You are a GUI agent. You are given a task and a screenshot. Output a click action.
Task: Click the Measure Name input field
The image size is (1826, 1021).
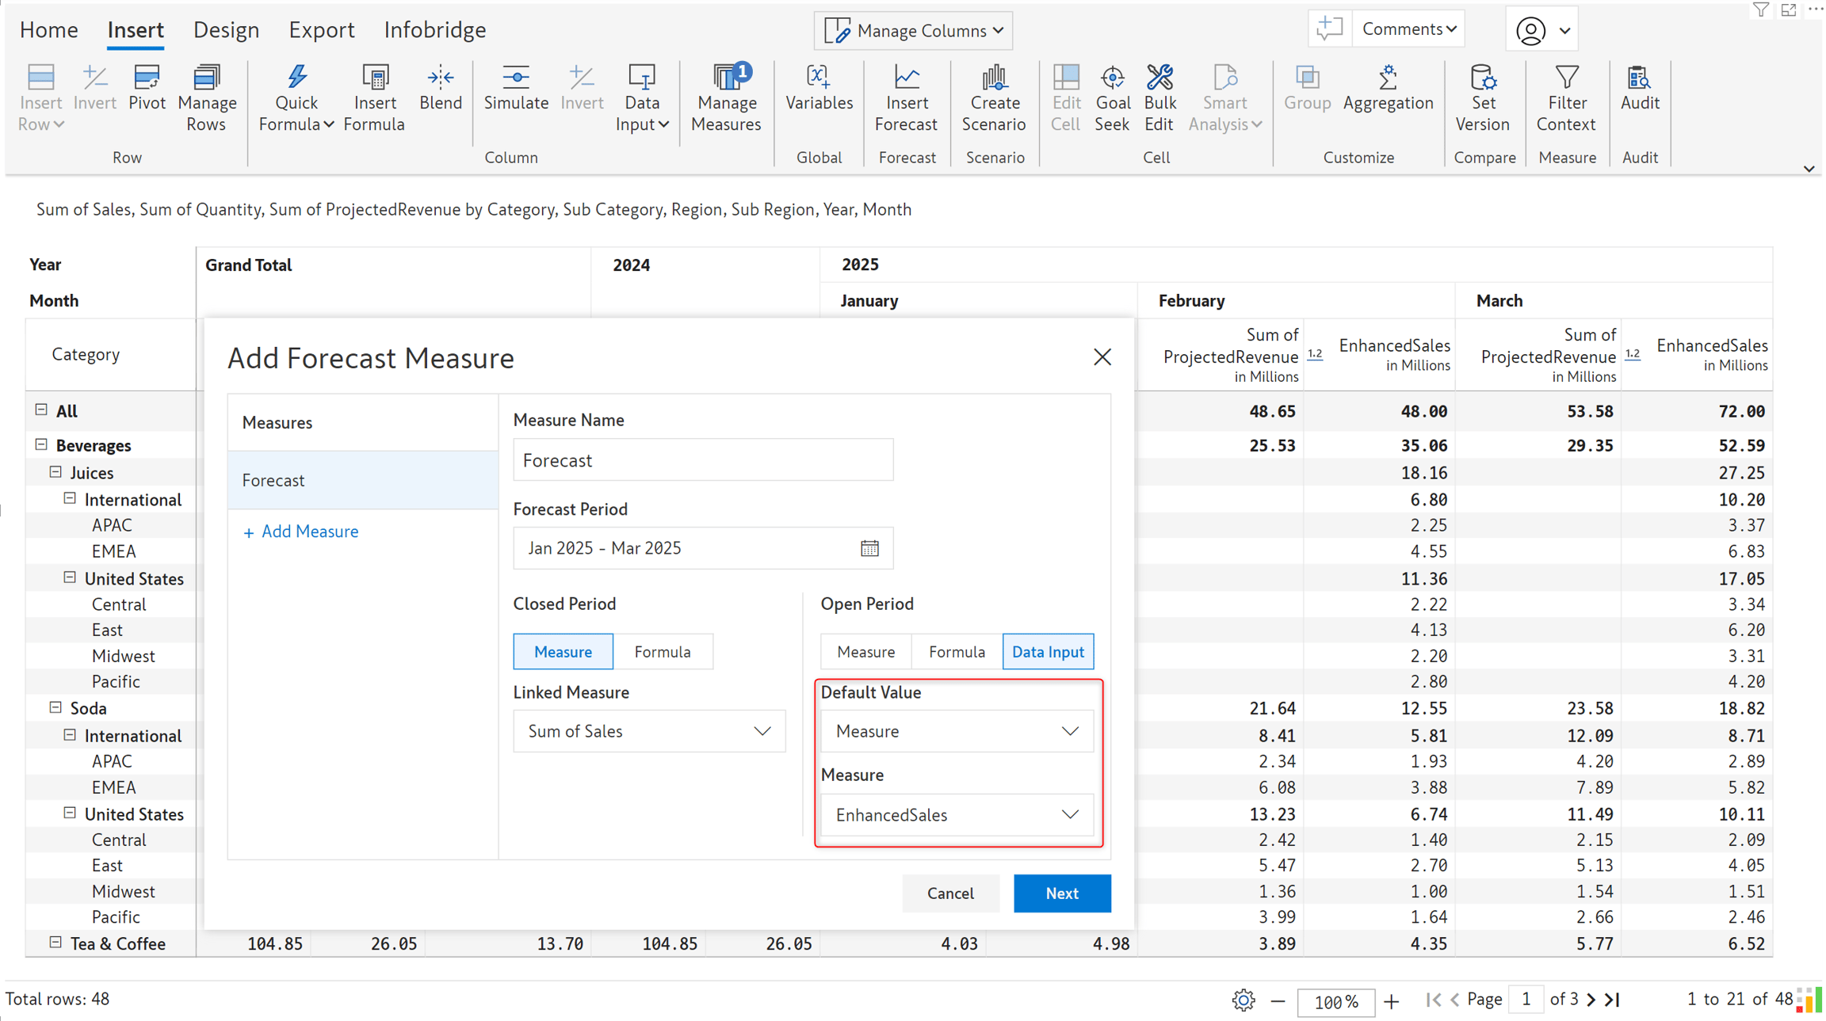[x=703, y=460]
